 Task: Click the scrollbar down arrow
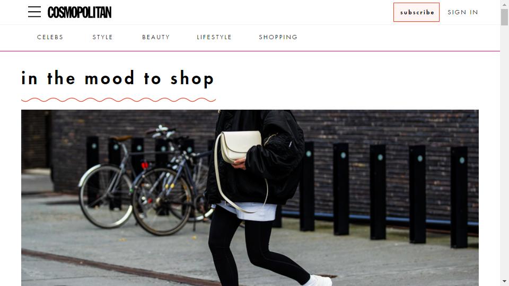pos(504,281)
